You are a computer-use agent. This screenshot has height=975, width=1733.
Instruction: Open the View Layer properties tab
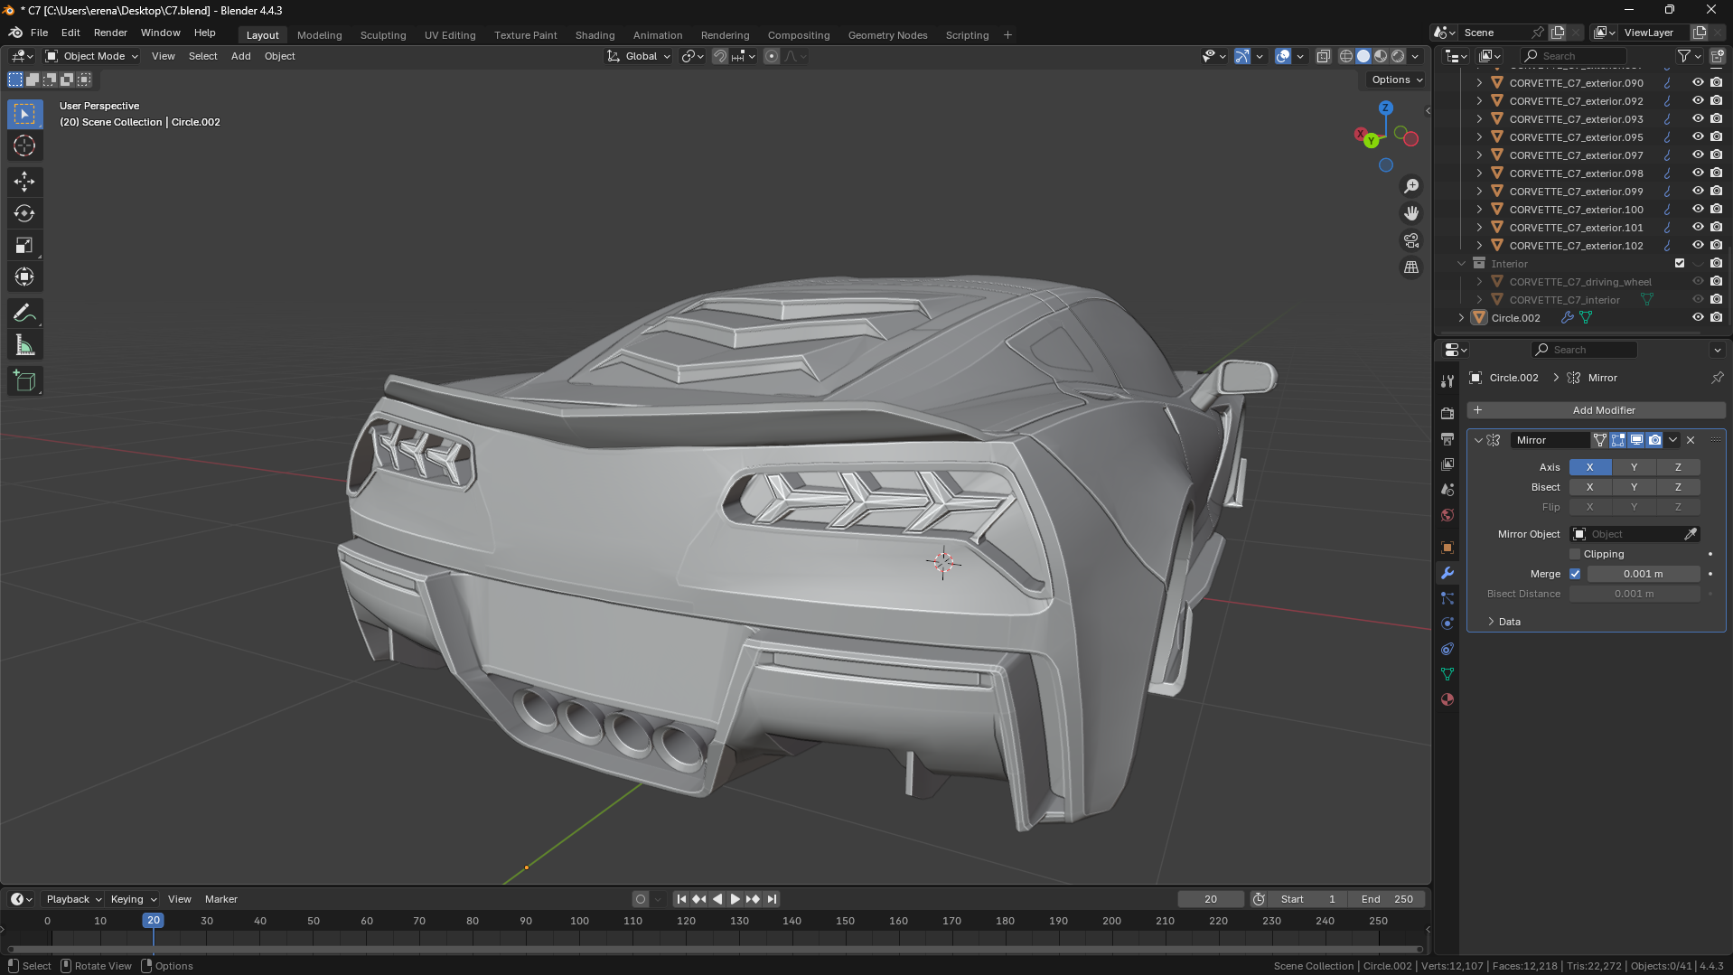pos(1447,464)
